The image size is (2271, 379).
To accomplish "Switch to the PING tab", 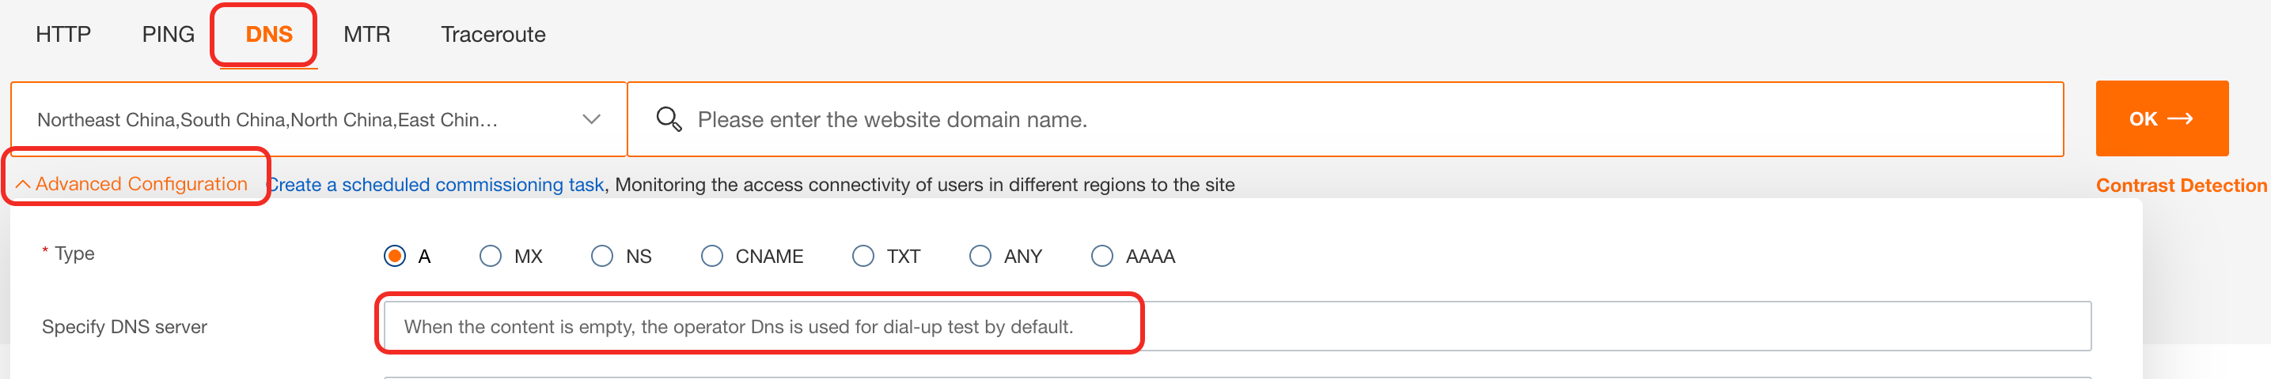I will click(x=169, y=34).
